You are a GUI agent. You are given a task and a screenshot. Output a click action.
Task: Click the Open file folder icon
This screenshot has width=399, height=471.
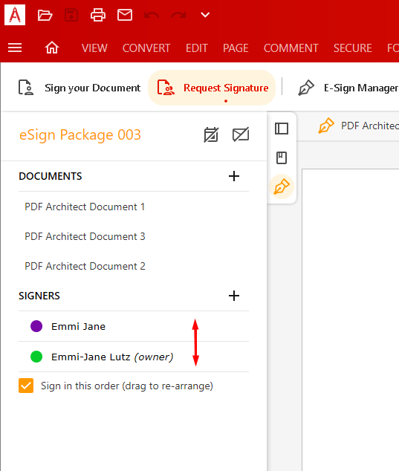45,15
